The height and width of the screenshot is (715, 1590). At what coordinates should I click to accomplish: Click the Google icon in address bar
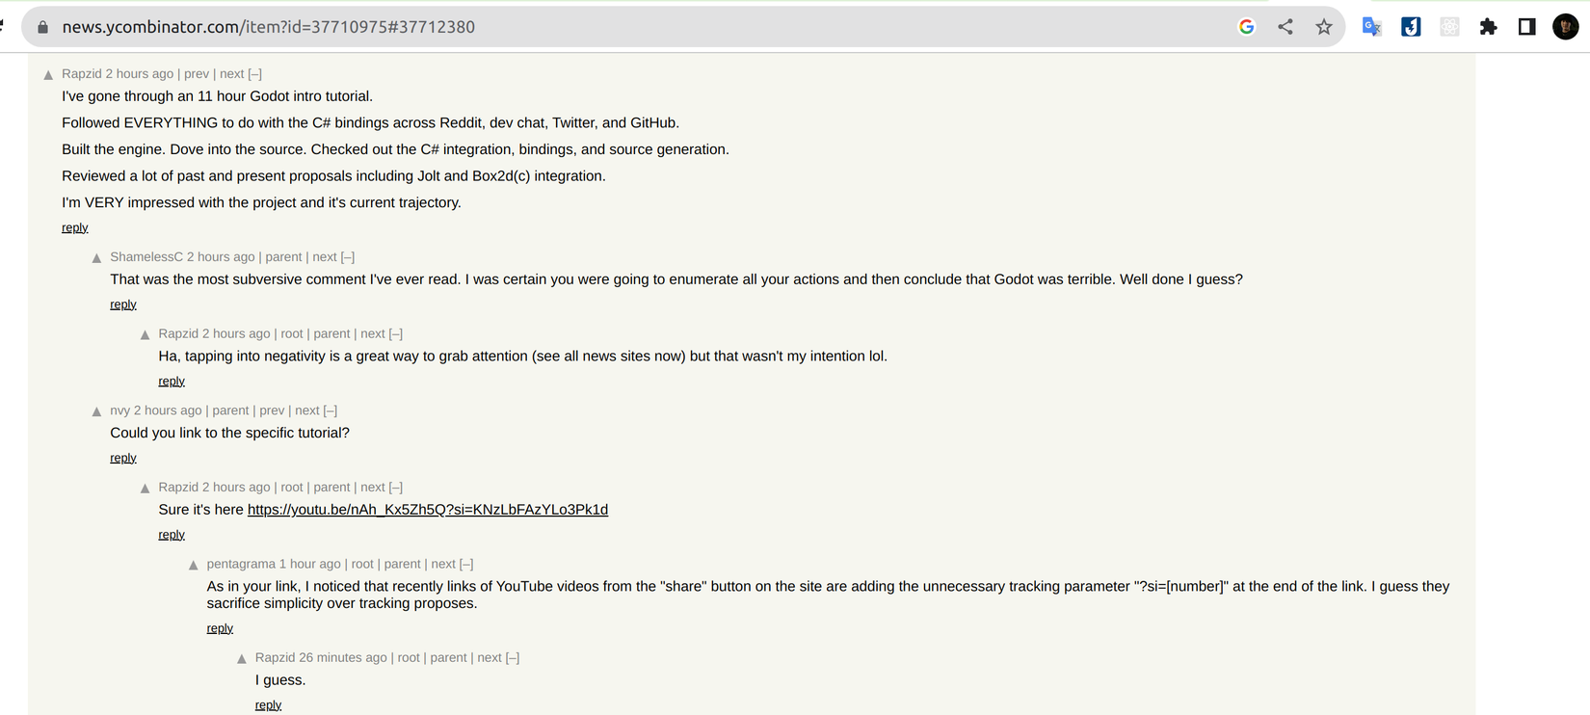point(1246,27)
